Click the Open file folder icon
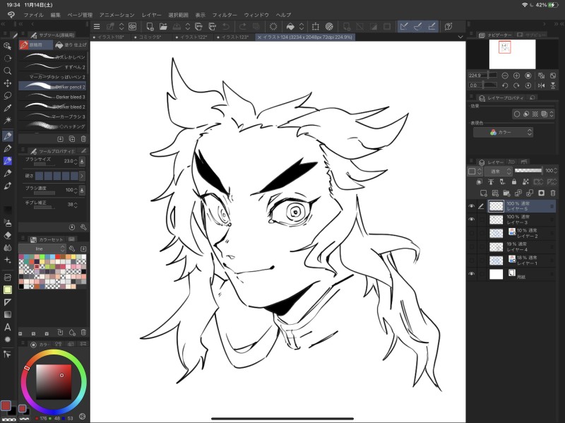The width and height of the screenshot is (565, 423). [163, 26]
